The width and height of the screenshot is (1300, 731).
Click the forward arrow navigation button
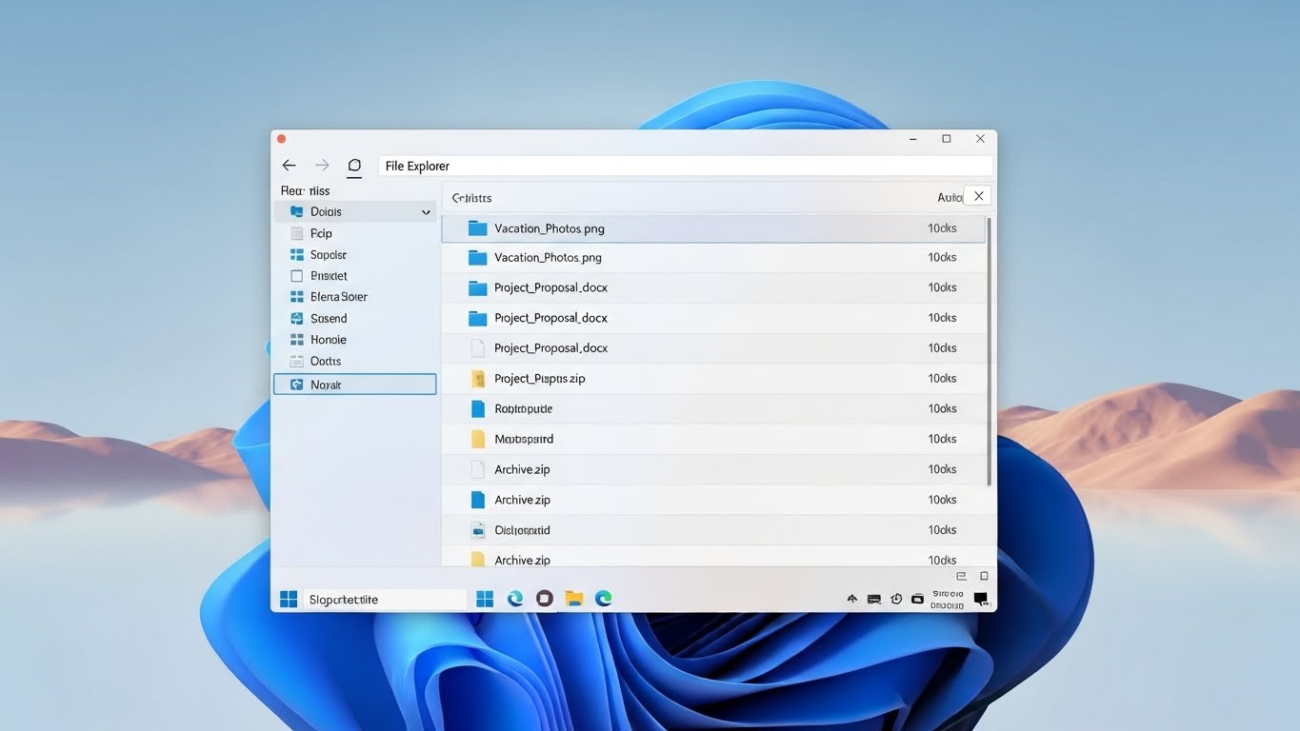pyautogui.click(x=322, y=166)
